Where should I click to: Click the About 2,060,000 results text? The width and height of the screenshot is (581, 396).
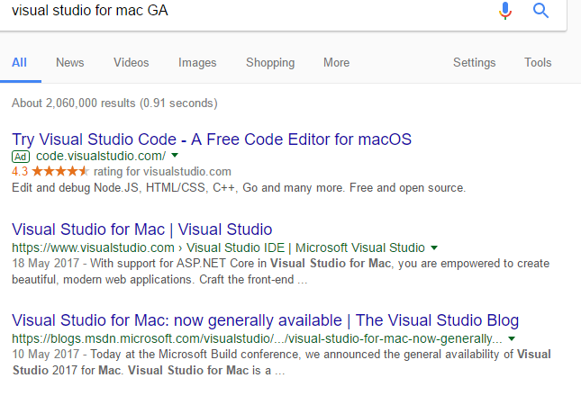114,103
